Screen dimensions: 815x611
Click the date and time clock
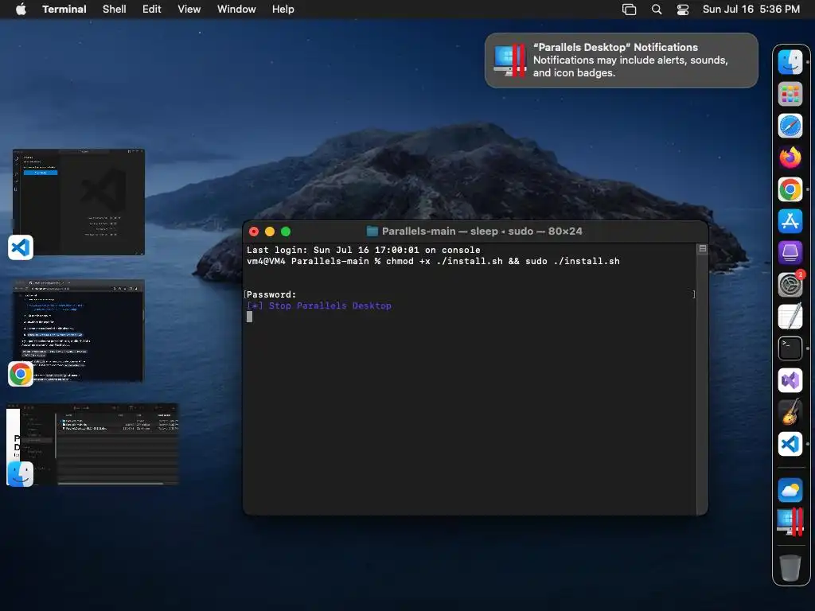(751, 10)
